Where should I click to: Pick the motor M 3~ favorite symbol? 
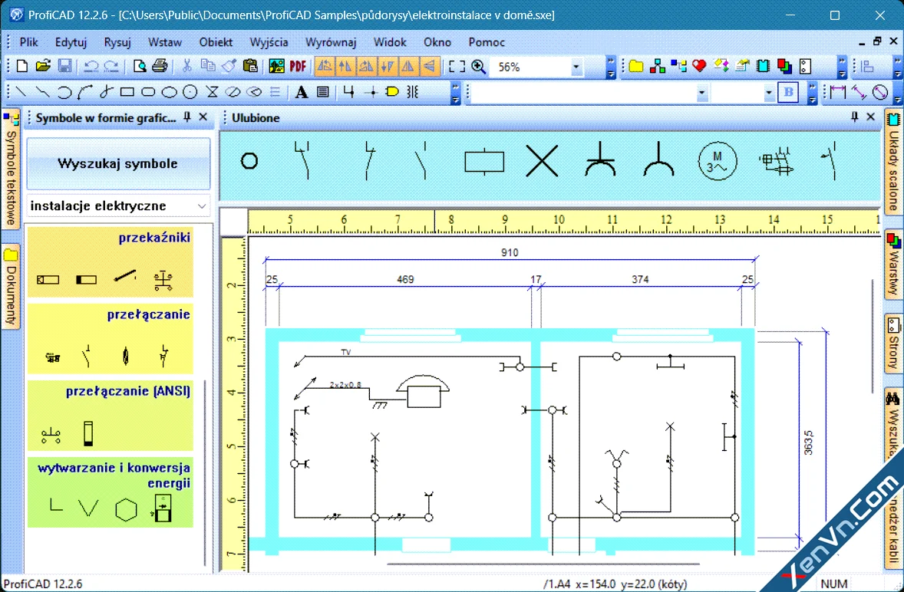point(718,162)
